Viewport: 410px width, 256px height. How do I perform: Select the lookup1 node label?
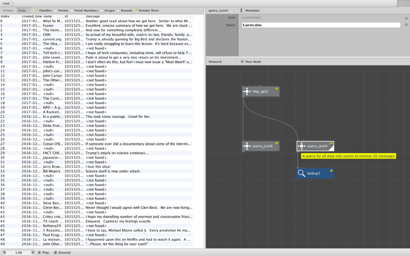point(314,173)
